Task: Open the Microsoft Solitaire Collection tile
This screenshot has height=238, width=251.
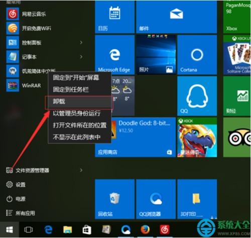Action: [237, 55]
